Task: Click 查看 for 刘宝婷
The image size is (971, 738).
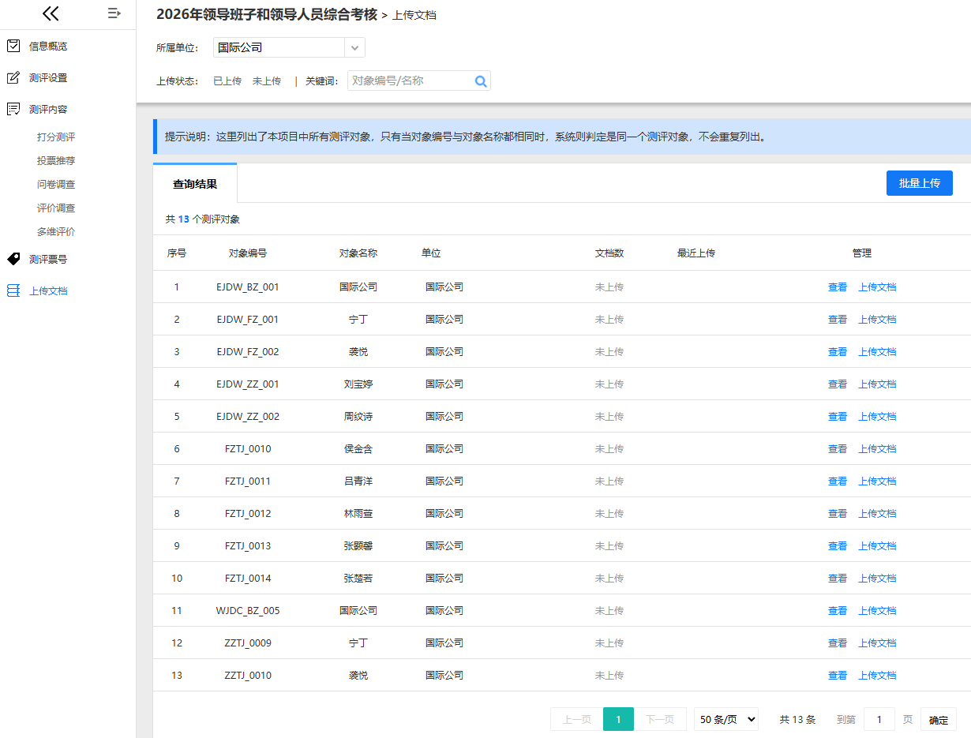Action: point(838,384)
